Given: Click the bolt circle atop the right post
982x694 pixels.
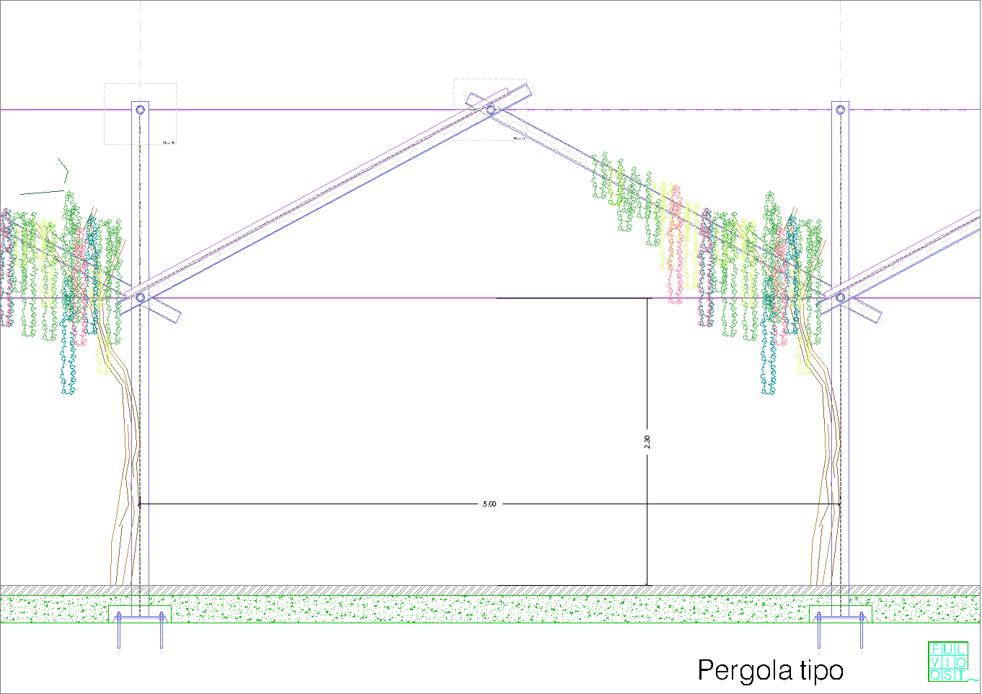Looking at the screenshot, I should coord(840,110).
